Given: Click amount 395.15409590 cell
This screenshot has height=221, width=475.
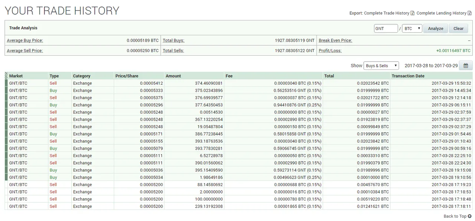Looking at the screenshot, I should point(209,170).
